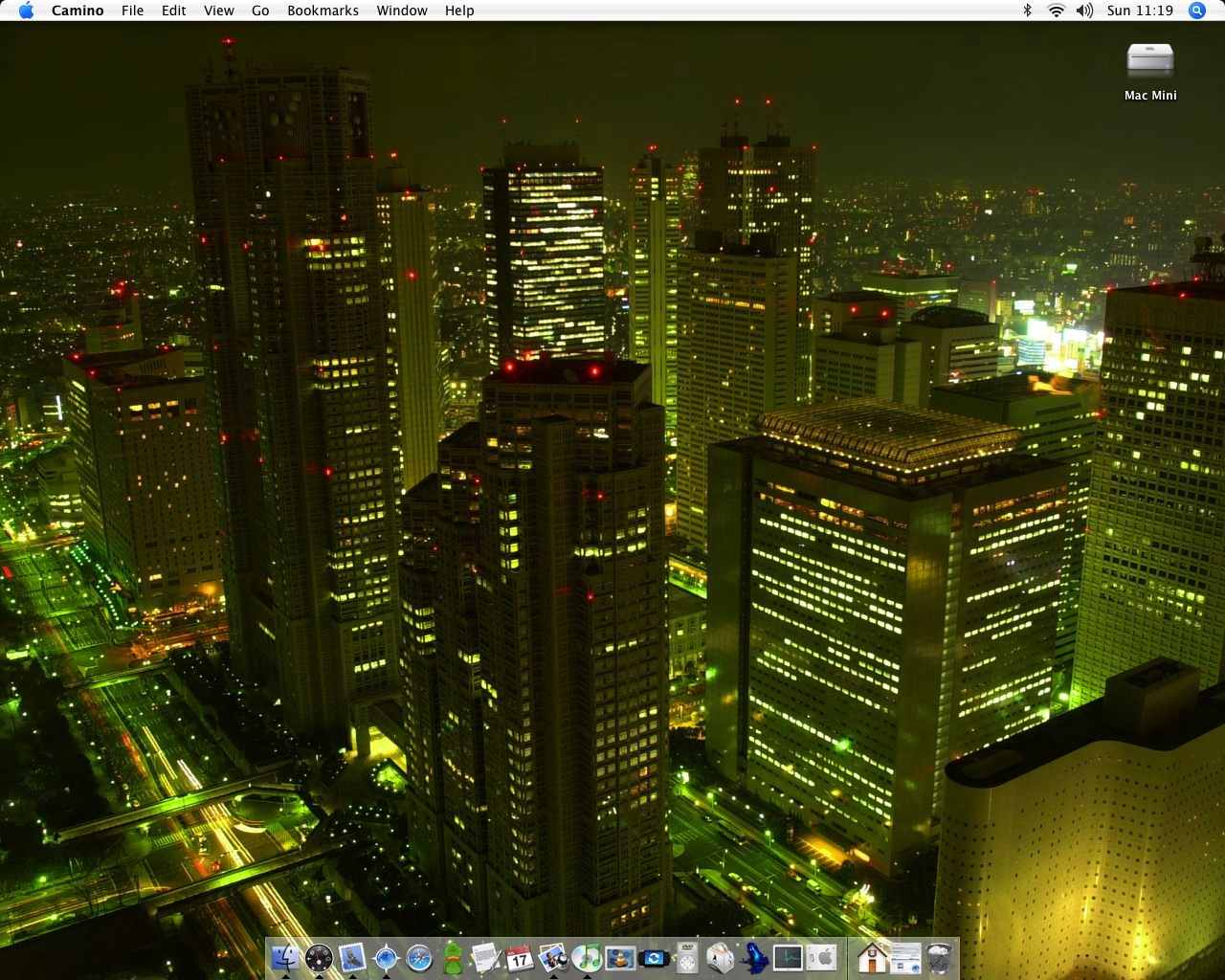The width and height of the screenshot is (1225, 980).
Task: Open the Trash in the Dock
Action: [x=940, y=957]
